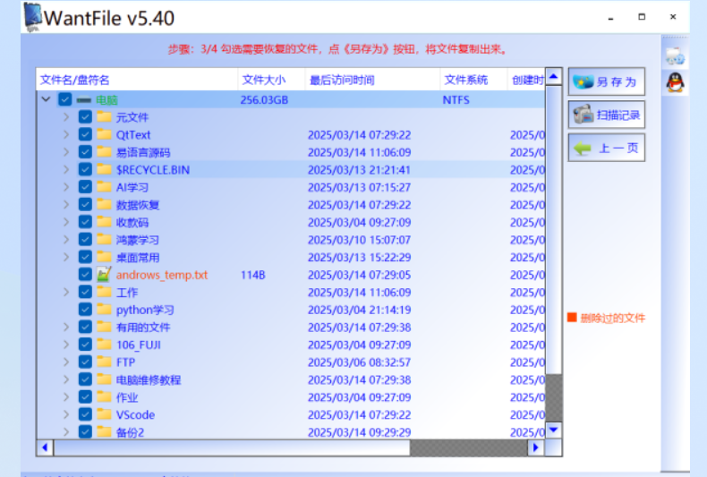
Task: Click folder icon of 作业
Action: click(x=104, y=397)
